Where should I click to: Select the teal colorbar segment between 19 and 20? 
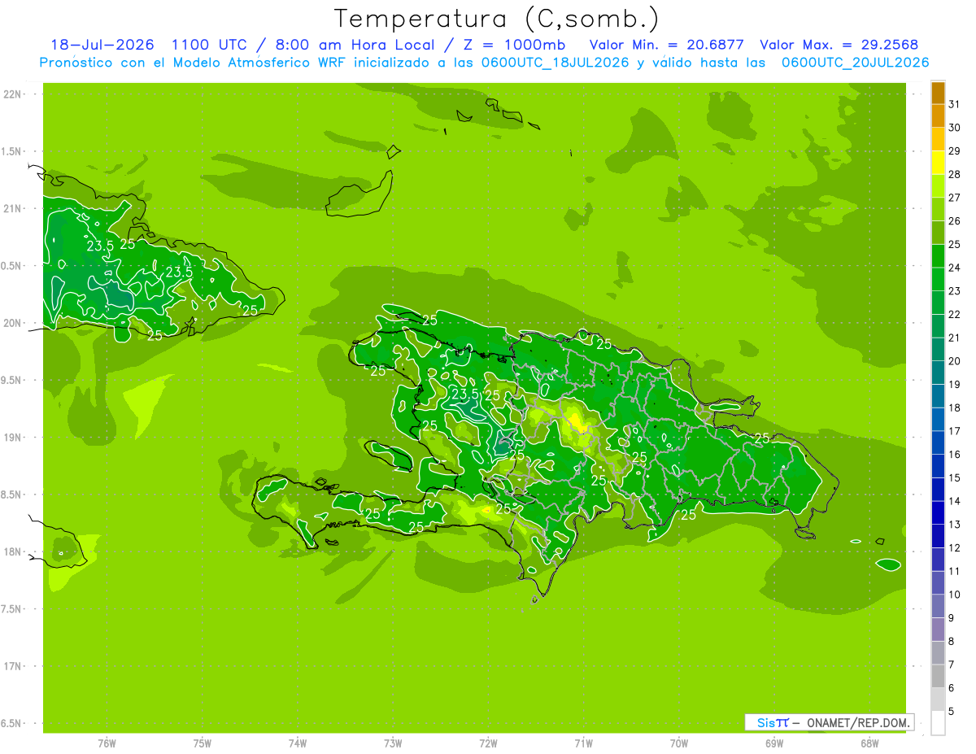point(938,373)
